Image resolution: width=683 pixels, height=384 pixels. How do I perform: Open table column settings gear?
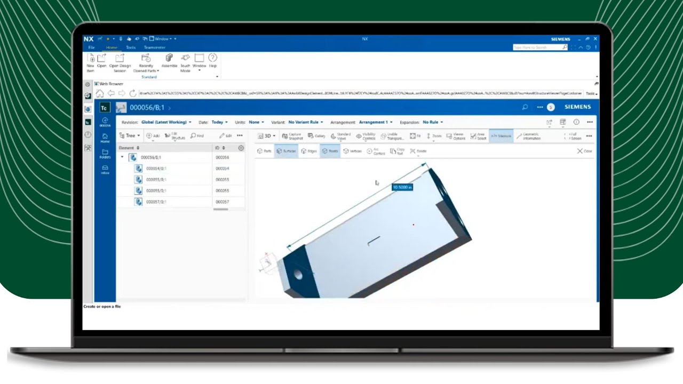point(241,148)
